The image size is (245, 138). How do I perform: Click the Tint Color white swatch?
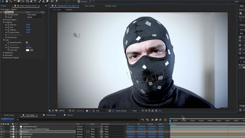click(x=27, y=50)
